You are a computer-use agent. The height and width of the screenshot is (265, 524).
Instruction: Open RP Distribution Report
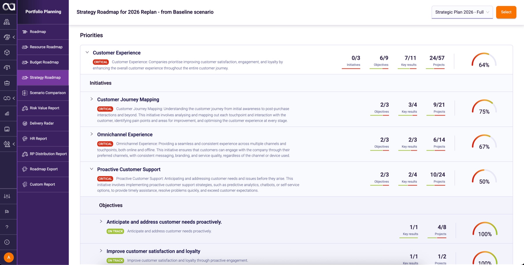[x=43, y=154]
